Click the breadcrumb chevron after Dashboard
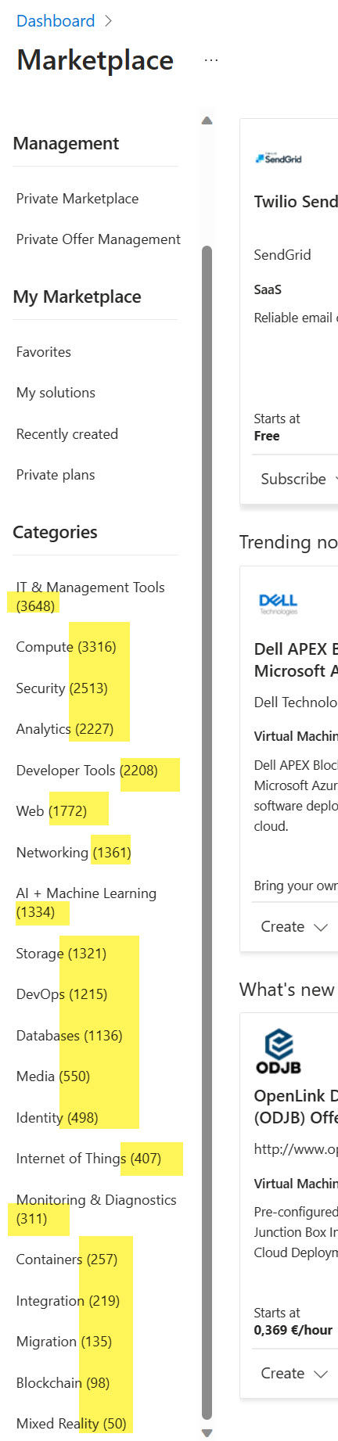This screenshot has width=338, height=1441. 108,21
